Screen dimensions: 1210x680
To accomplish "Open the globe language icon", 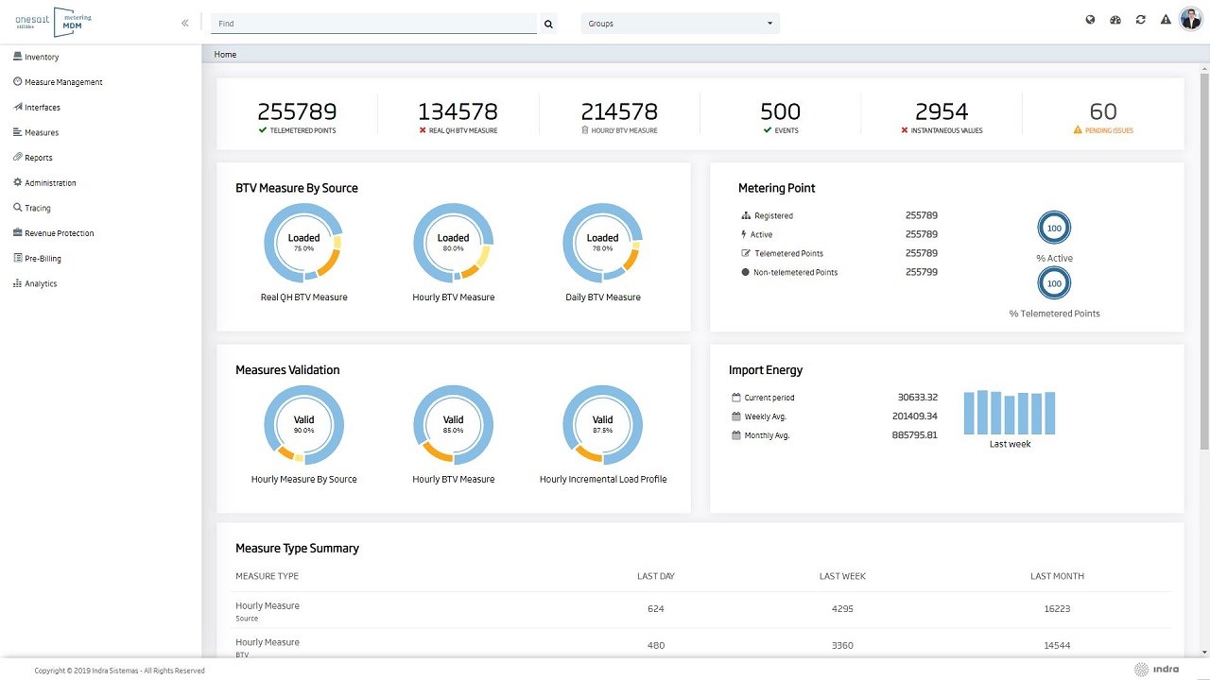I will coord(1090,20).
